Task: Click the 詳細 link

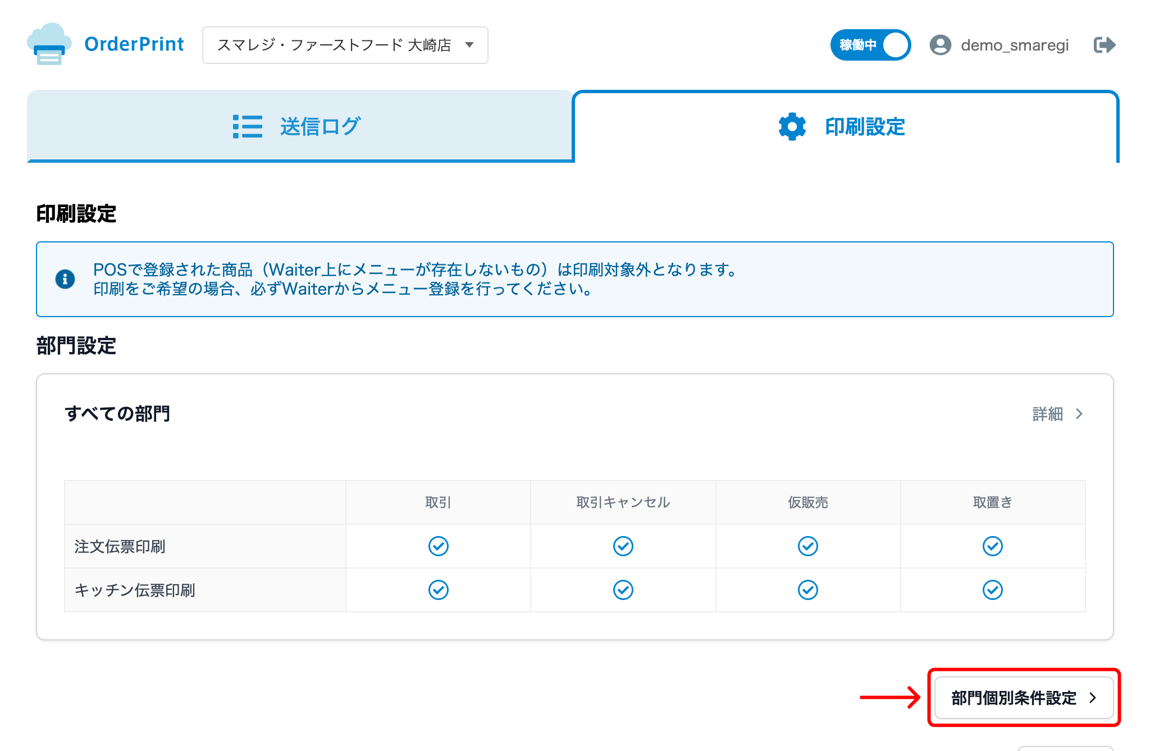Action: 1047,414
